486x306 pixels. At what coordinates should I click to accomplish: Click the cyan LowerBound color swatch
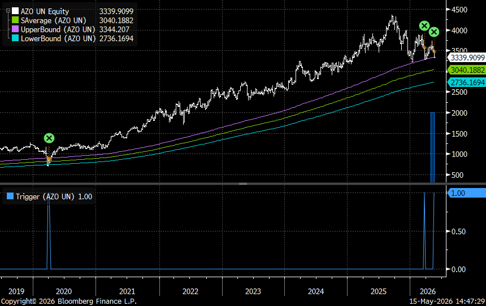coord(15,38)
